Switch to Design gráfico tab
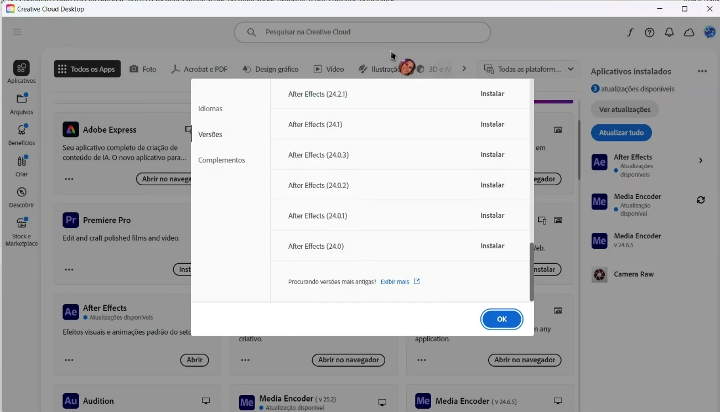The image size is (720, 412). click(x=270, y=69)
